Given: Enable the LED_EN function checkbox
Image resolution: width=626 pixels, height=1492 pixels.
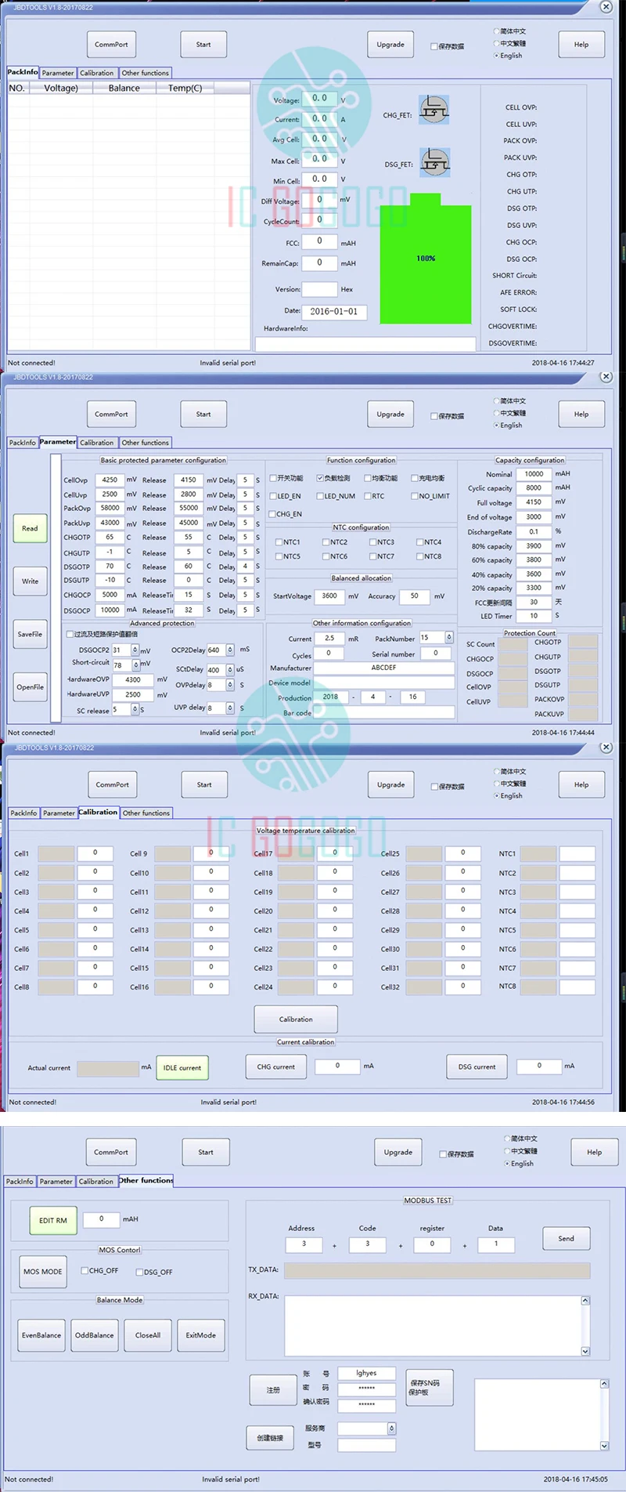Looking at the screenshot, I should 273,496.
